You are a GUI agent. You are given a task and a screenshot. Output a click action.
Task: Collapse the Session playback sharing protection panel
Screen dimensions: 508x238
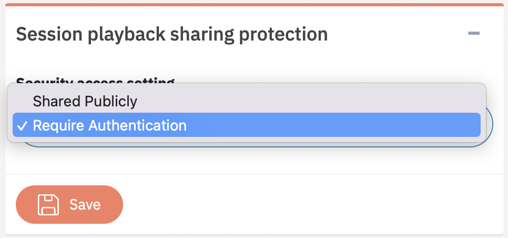[474, 34]
